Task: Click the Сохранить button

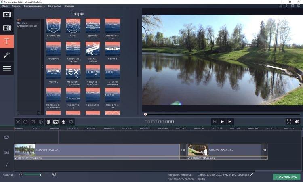Action: [x=286, y=177]
